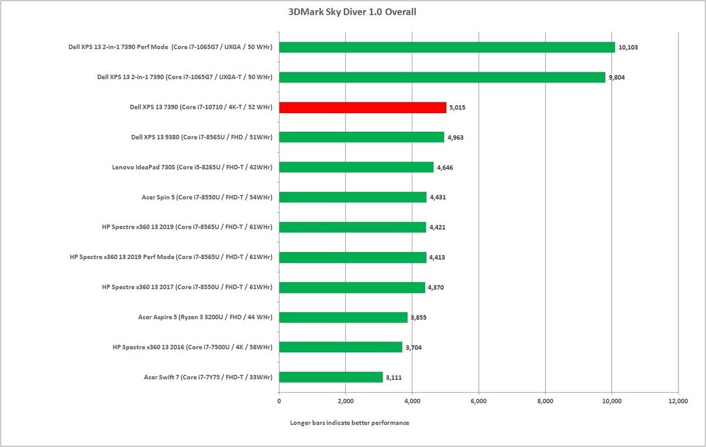The width and height of the screenshot is (706, 447).
Task: Click the 3,111 data label
Action: click(395, 377)
